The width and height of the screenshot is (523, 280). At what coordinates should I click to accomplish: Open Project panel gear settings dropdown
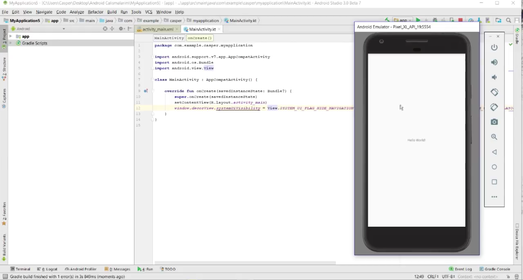pyautogui.click(x=121, y=29)
